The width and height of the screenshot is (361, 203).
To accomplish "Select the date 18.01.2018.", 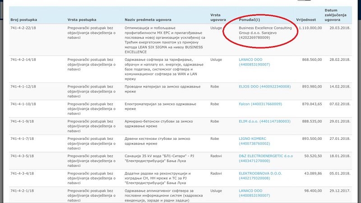I will click(340, 156).
